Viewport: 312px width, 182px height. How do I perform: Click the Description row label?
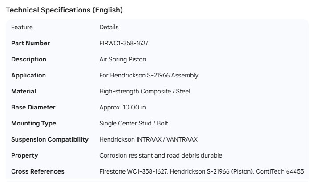28,59
